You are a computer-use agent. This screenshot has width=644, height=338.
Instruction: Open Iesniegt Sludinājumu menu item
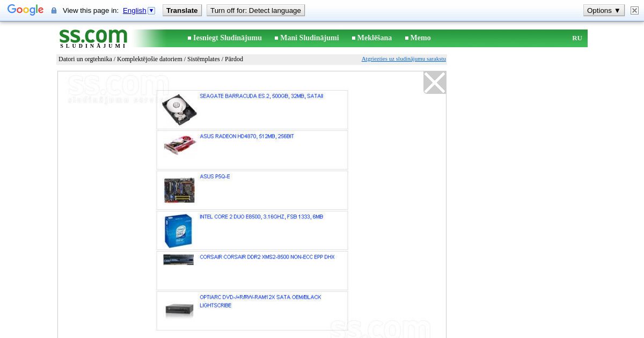point(228,38)
